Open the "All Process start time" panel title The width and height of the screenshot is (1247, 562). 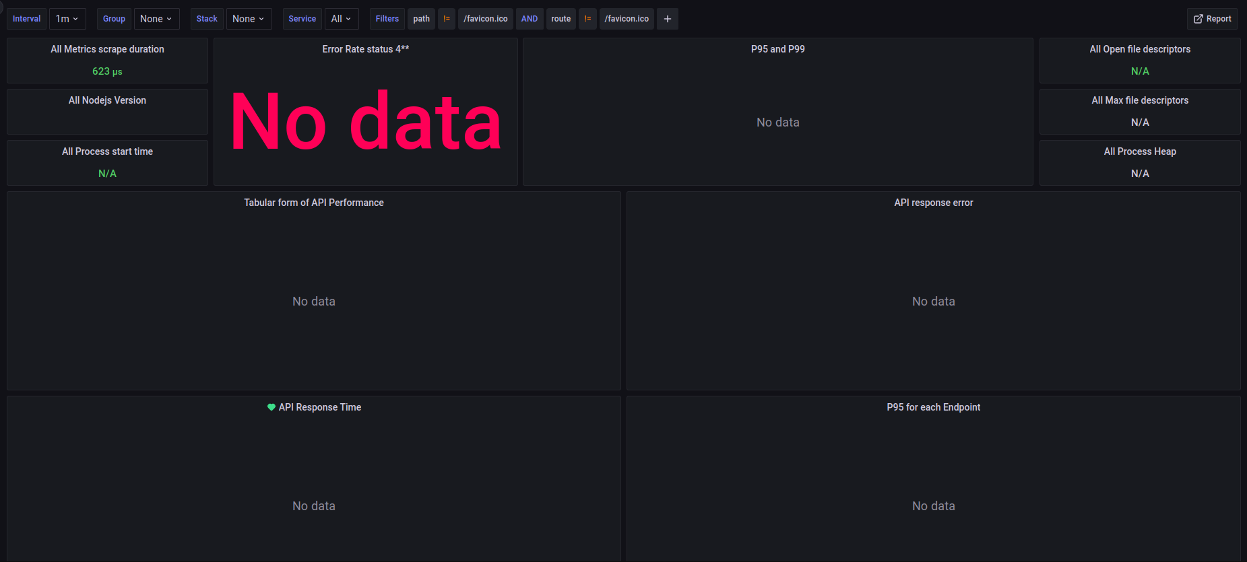click(107, 151)
